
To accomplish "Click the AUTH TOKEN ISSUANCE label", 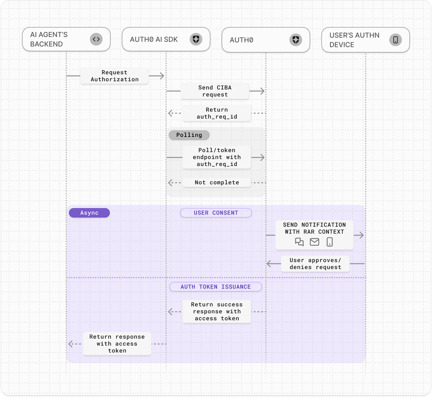I will pos(215,287).
